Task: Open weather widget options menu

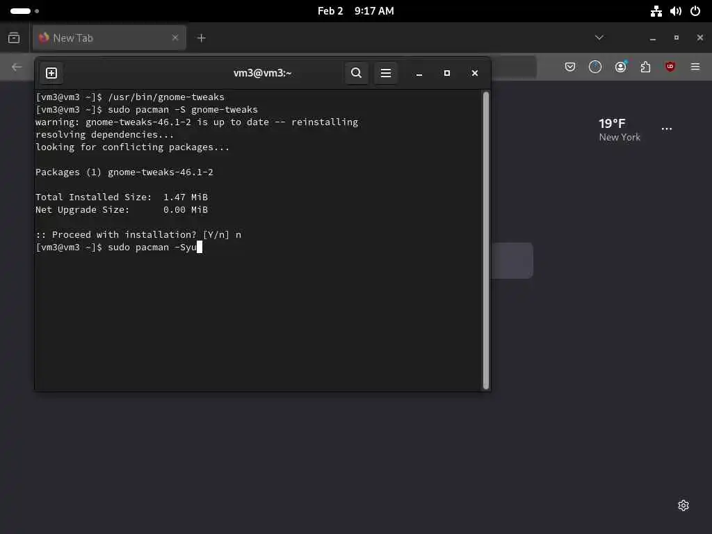Action: pos(667,129)
